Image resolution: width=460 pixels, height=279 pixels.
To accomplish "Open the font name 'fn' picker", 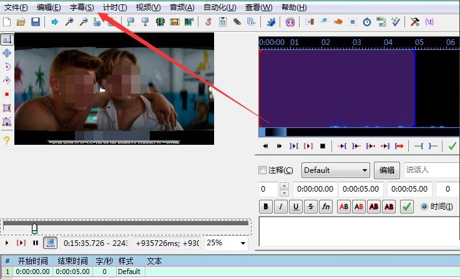I will click(326, 207).
